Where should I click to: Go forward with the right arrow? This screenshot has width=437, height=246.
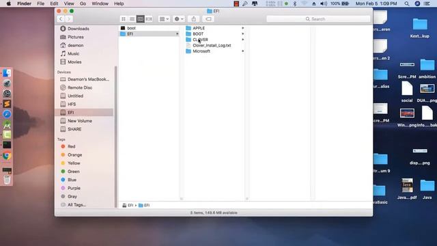pos(69,19)
